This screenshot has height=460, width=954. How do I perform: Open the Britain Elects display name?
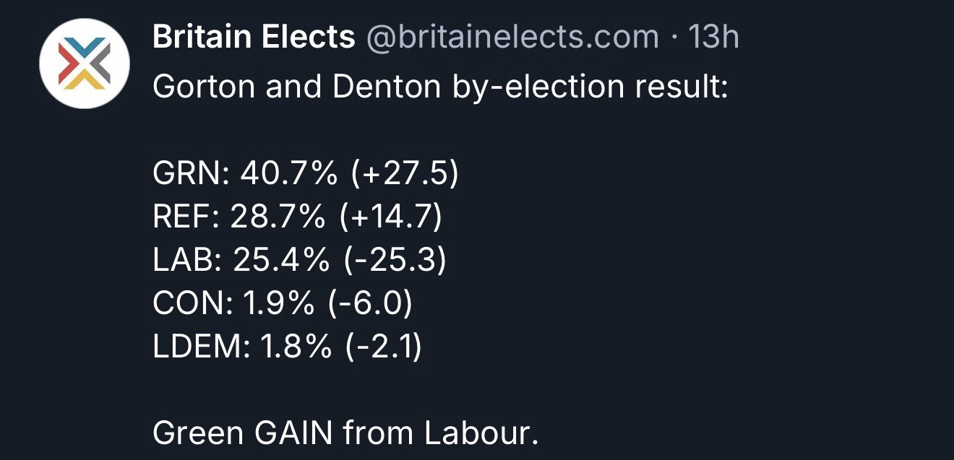pyautogui.click(x=254, y=38)
